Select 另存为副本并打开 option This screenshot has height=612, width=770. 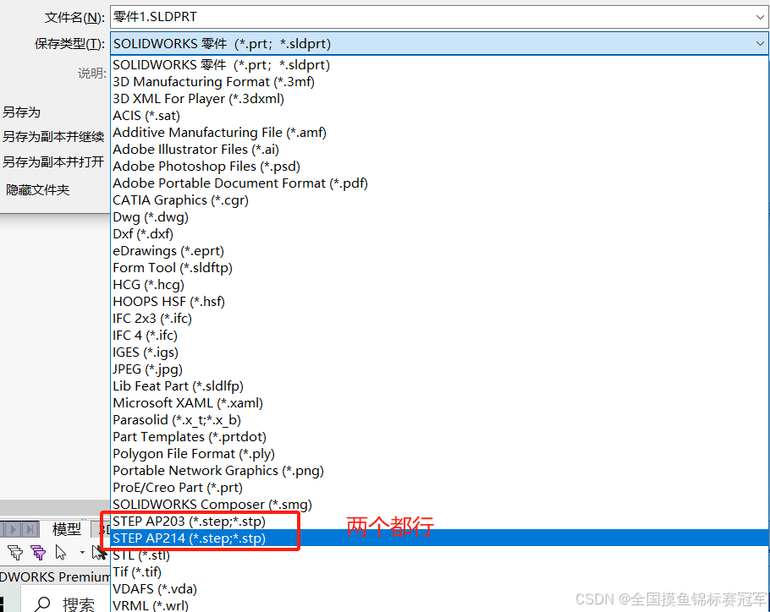tap(53, 161)
